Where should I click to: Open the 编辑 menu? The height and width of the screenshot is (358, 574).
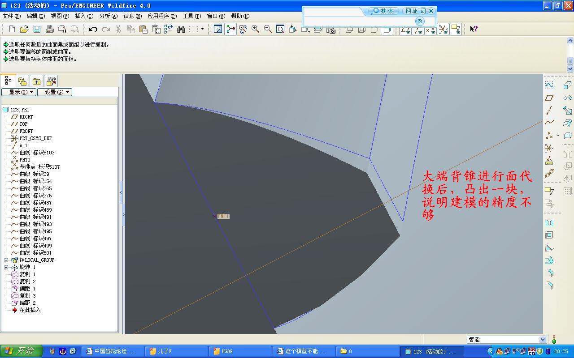pyautogui.click(x=35, y=16)
